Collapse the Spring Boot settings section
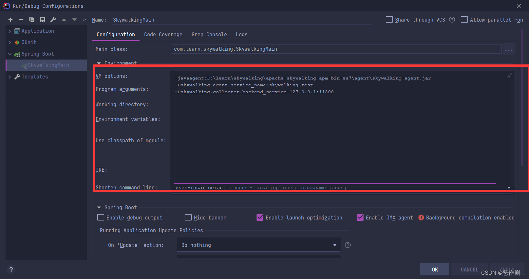 [x=99, y=207]
